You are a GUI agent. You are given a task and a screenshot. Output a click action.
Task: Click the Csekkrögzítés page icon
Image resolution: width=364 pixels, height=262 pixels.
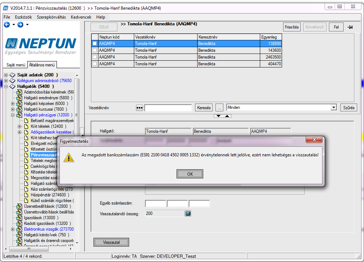(26, 166)
